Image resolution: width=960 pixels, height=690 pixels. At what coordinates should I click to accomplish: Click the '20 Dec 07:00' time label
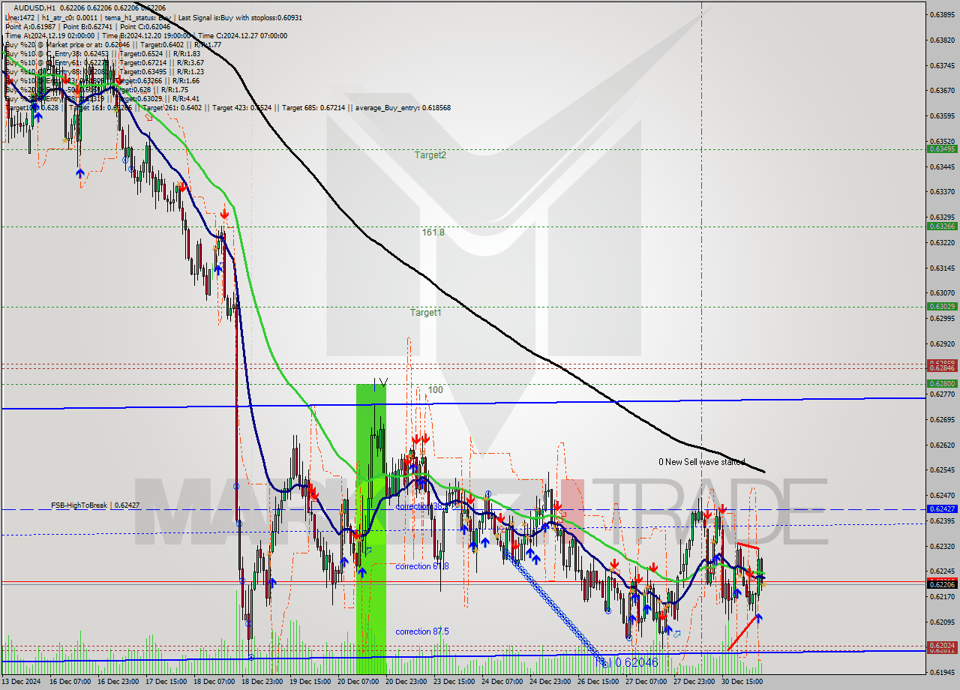point(358,682)
